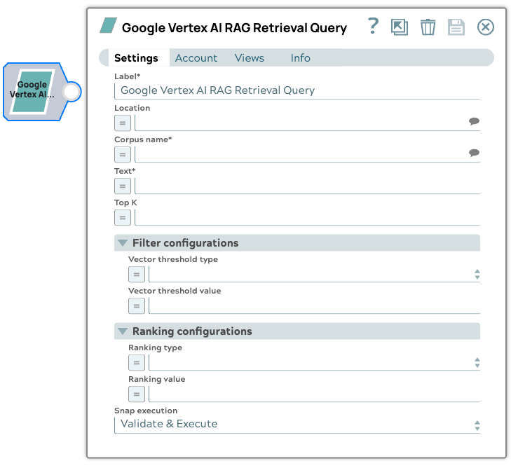The height and width of the screenshot is (468, 511).
Task: Close the Snap settings dialog
Action: pos(485,27)
